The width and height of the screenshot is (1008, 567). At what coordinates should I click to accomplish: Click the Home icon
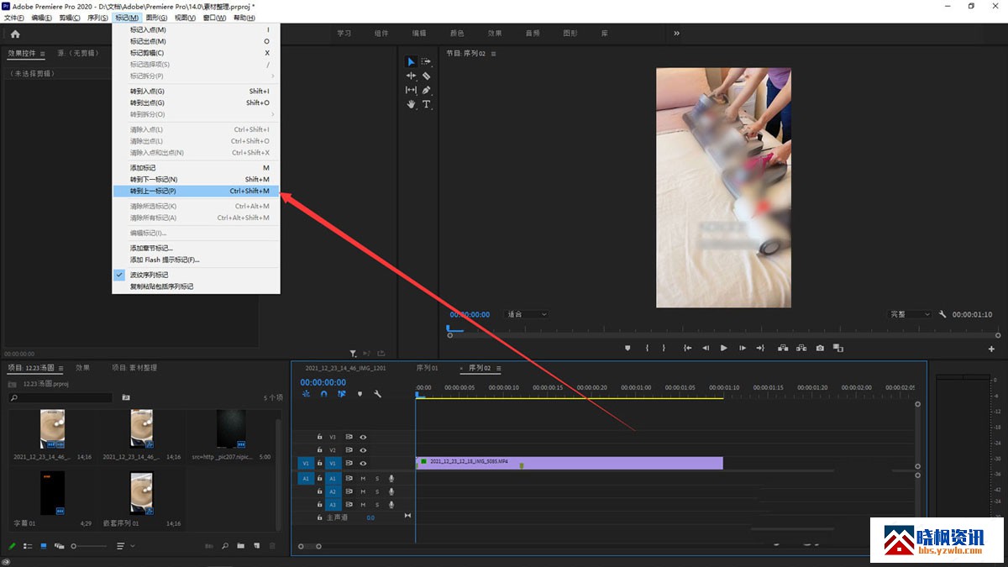(x=15, y=34)
